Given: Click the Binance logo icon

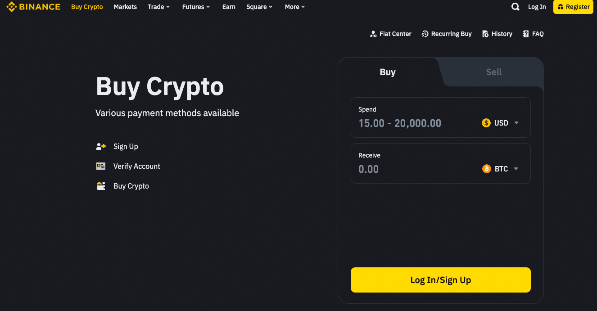Looking at the screenshot, I should pos(12,7).
